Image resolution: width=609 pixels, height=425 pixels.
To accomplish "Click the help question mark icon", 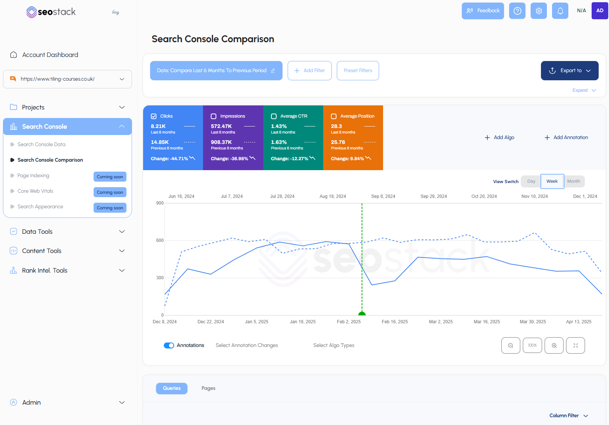I will tap(517, 11).
